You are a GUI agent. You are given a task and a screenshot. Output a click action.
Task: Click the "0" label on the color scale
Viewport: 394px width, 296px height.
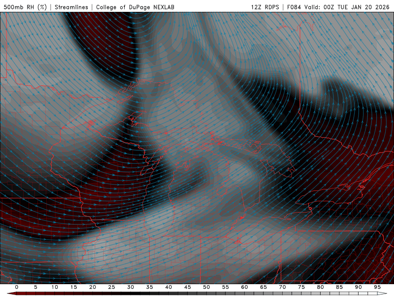[17, 287]
